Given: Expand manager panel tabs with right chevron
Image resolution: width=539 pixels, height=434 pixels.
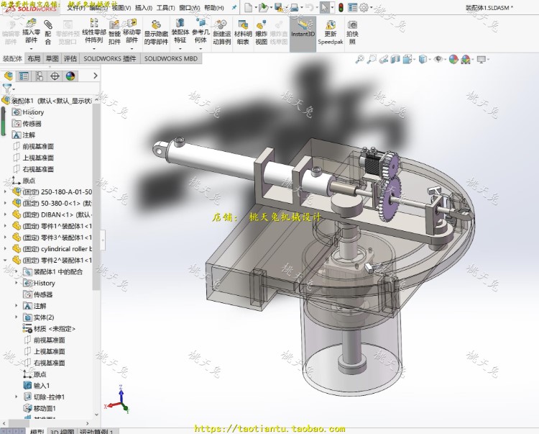Looking at the screenshot, I should (95, 76).
